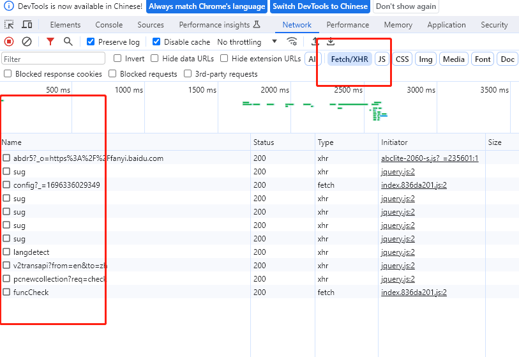Image resolution: width=519 pixels, height=357 pixels.
Task: Open the network conditions Wi-Fi icon
Action: tap(292, 42)
